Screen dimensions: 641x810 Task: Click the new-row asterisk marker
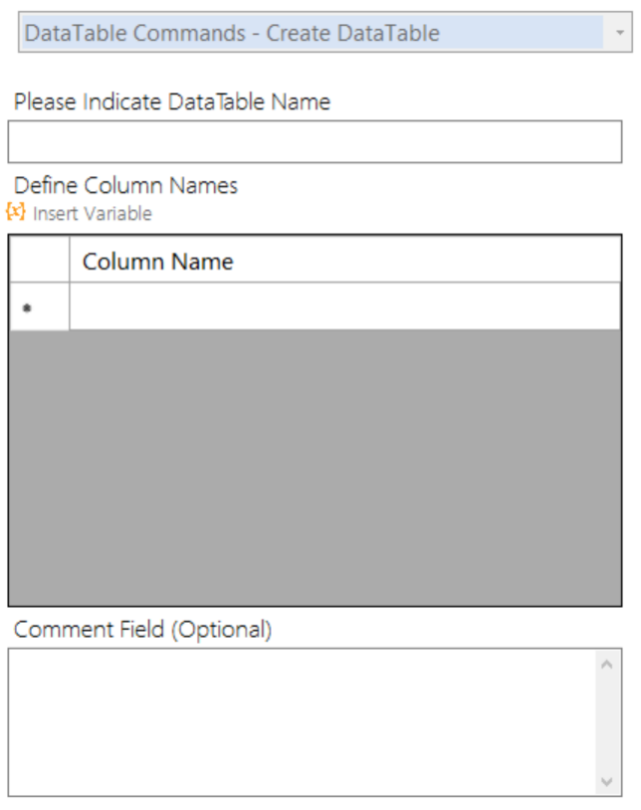[27, 308]
